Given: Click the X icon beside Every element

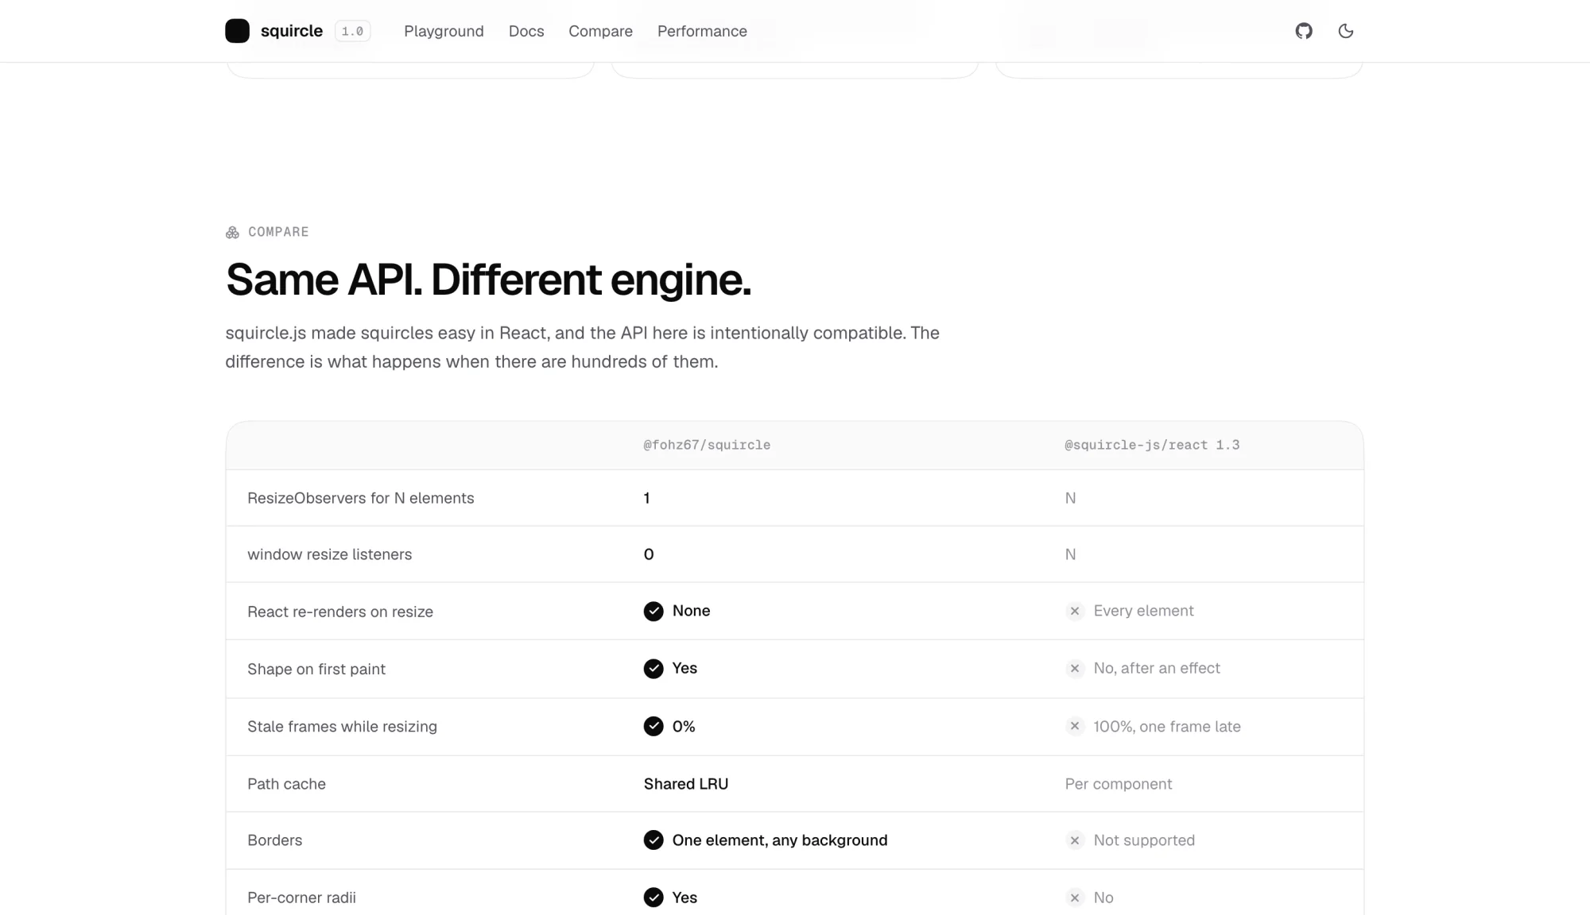Looking at the screenshot, I should pos(1075,611).
